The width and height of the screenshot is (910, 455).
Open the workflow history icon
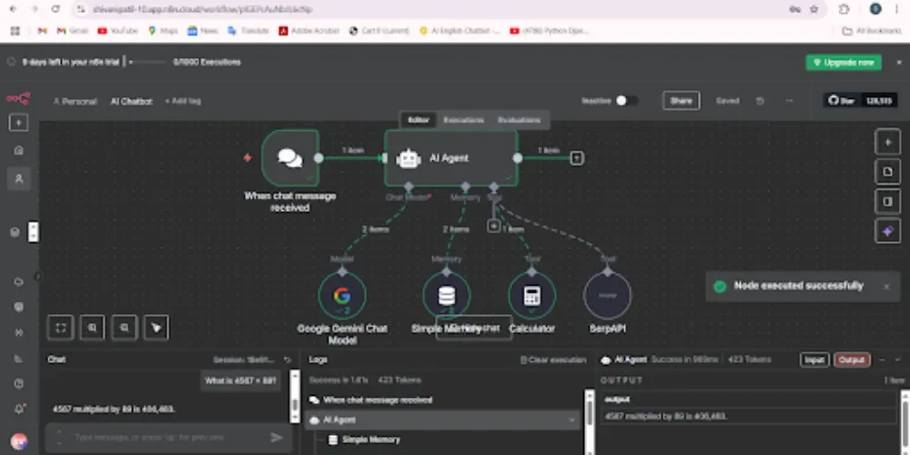[760, 101]
